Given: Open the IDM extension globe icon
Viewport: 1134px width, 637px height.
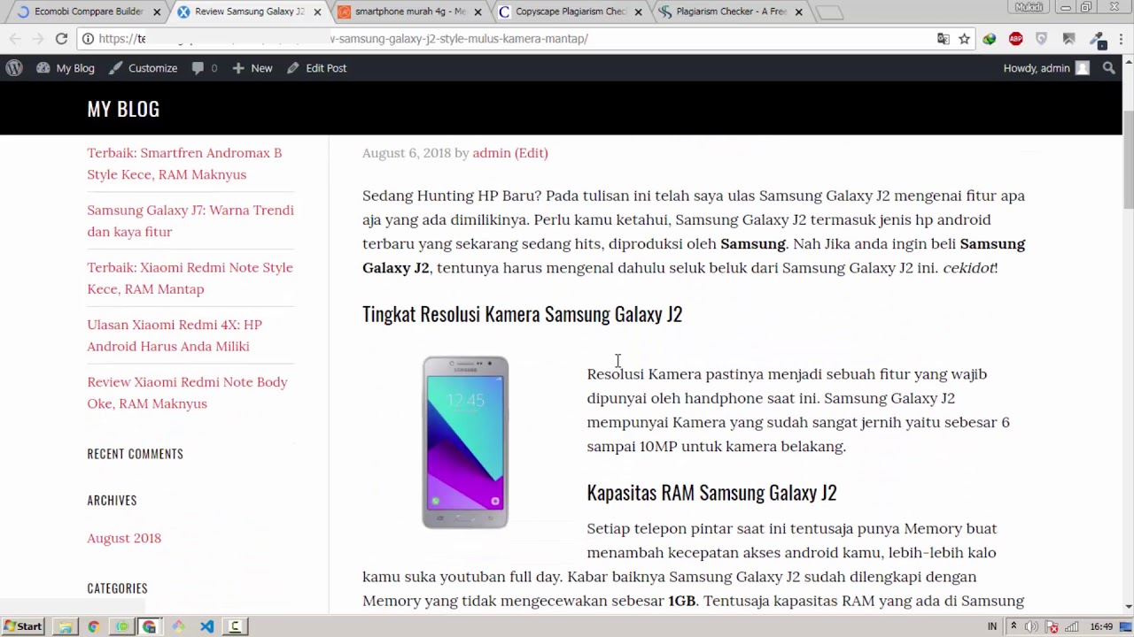Looking at the screenshot, I should (x=990, y=39).
